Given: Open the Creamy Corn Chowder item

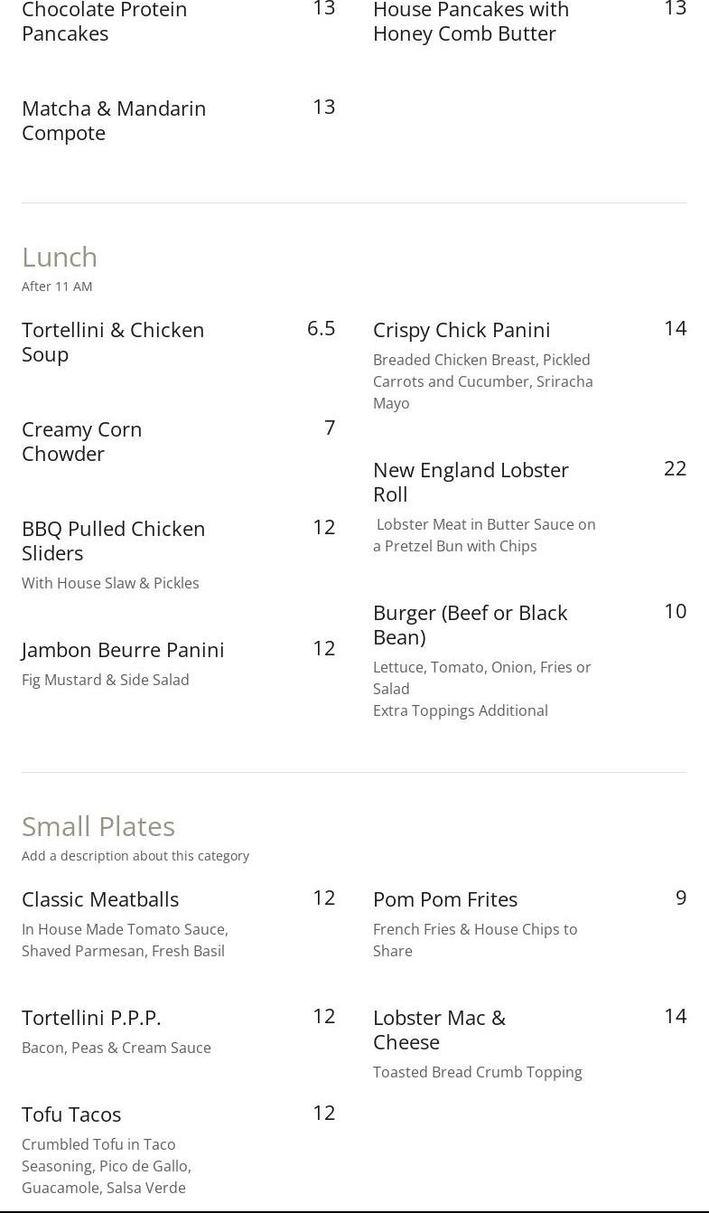Looking at the screenshot, I should point(82,441).
